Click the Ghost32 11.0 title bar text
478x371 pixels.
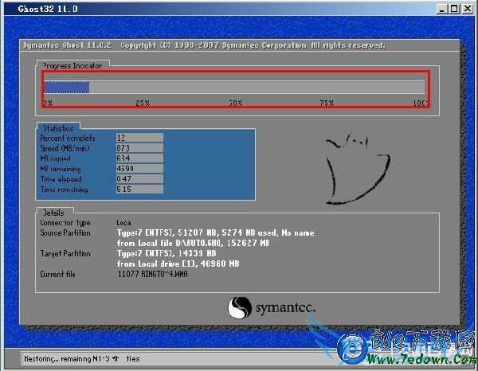tap(48, 9)
